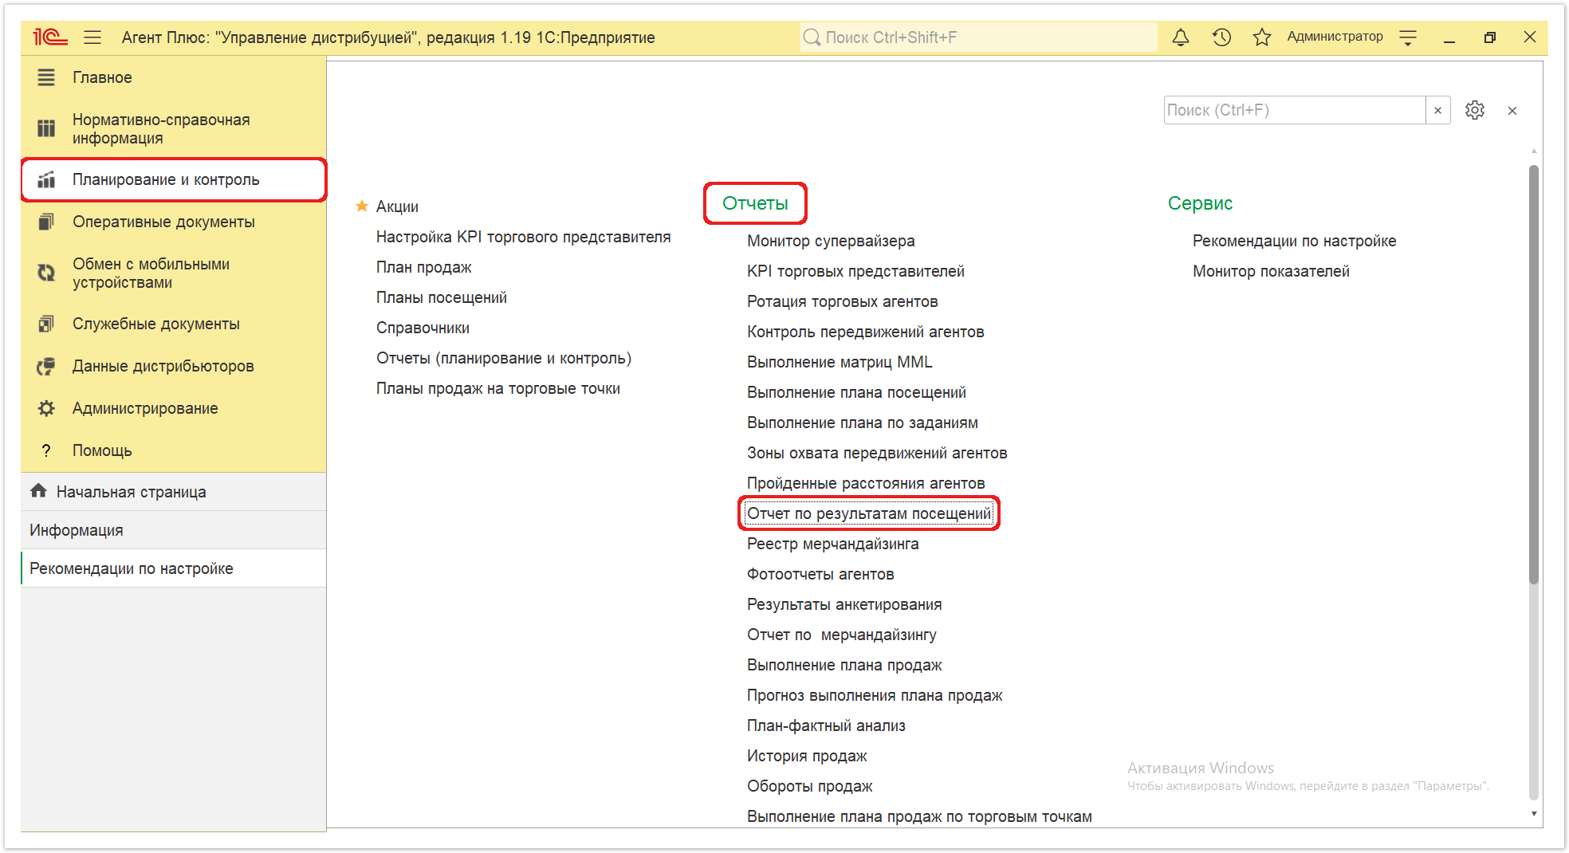Open Контроль передвижений агентов report

(x=865, y=332)
